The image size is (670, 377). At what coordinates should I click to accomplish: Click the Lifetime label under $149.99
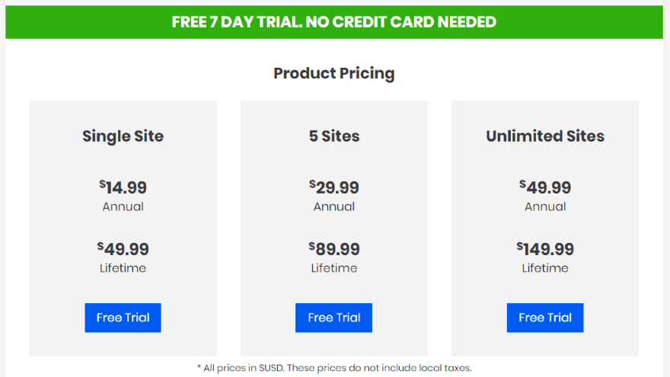pyautogui.click(x=545, y=268)
